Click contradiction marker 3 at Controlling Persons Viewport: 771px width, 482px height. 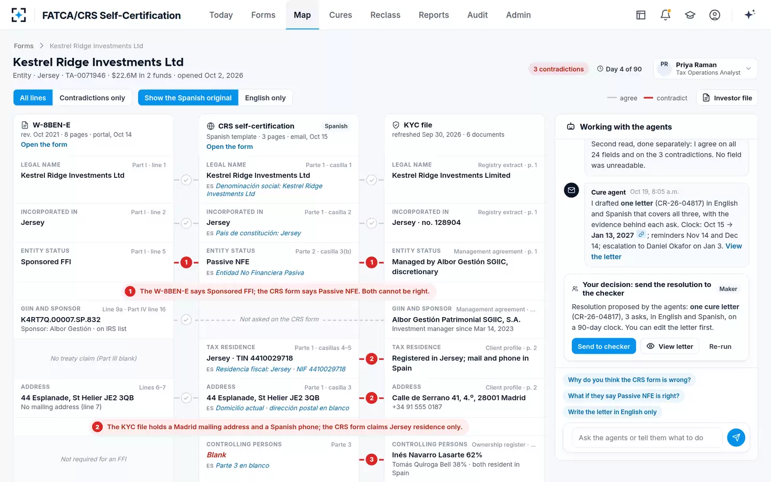pyautogui.click(x=372, y=459)
